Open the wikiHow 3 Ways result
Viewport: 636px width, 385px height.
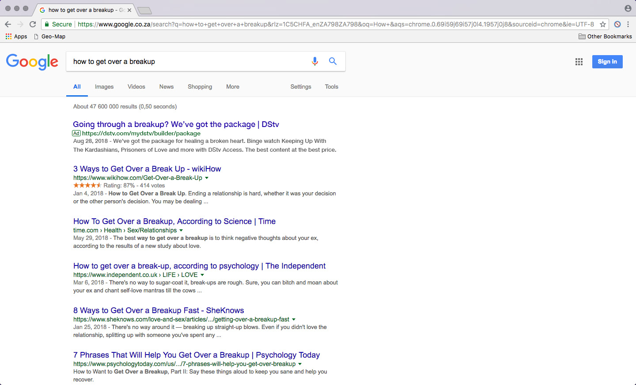pos(147,169)
